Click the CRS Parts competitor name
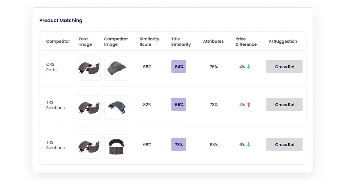This screenshot has width=344, height=180. click(x=51, y=67)
